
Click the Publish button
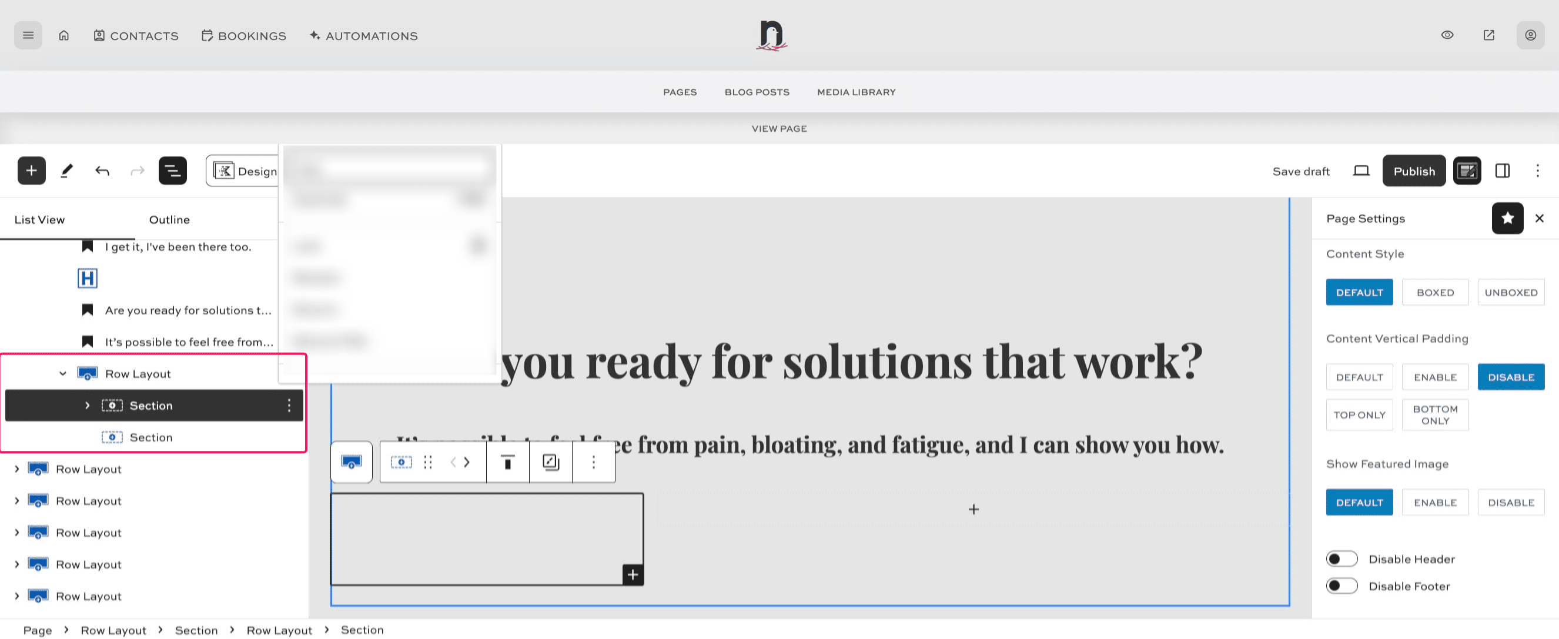tap(1414, 170)
